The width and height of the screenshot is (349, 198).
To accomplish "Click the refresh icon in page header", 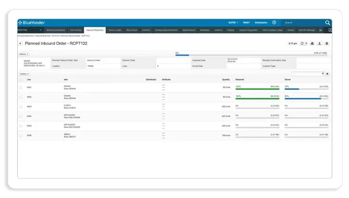I will pos(302,43).
